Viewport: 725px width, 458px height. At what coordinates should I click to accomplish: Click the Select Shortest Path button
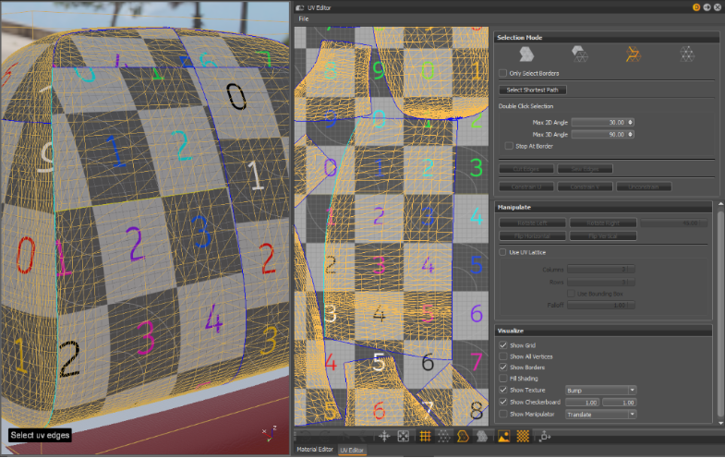point(533,90)
